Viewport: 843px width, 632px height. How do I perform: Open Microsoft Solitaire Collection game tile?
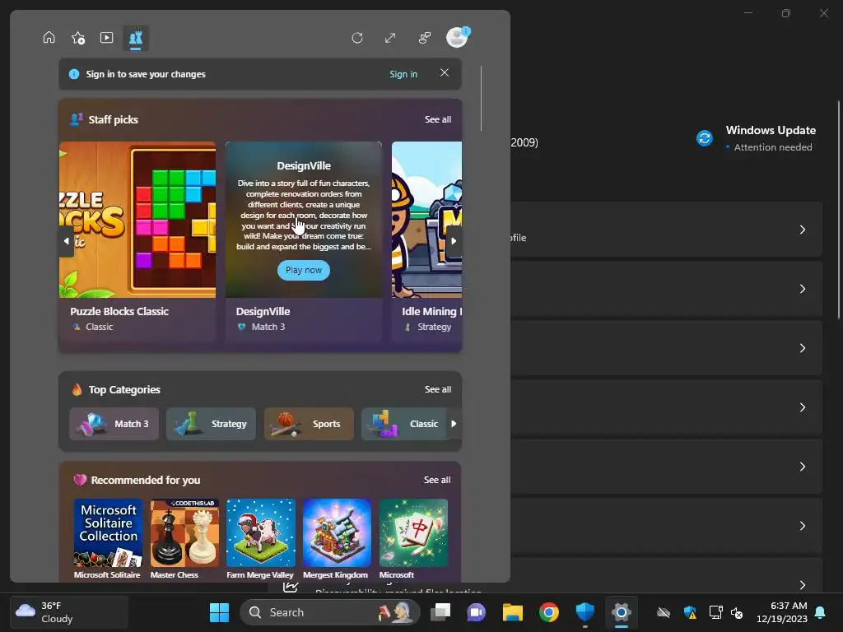tap(108, 533)
